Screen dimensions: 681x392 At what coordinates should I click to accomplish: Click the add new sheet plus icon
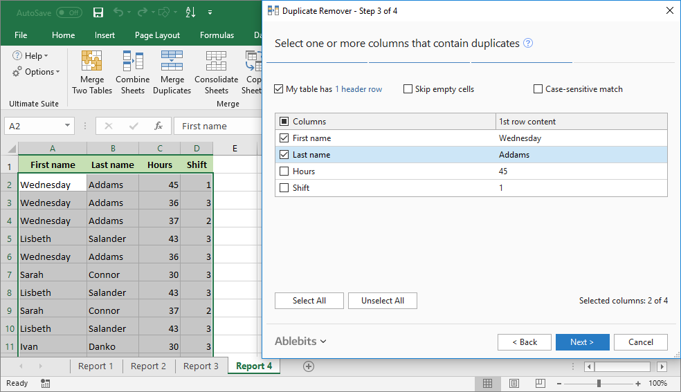[x=309, y=366]
